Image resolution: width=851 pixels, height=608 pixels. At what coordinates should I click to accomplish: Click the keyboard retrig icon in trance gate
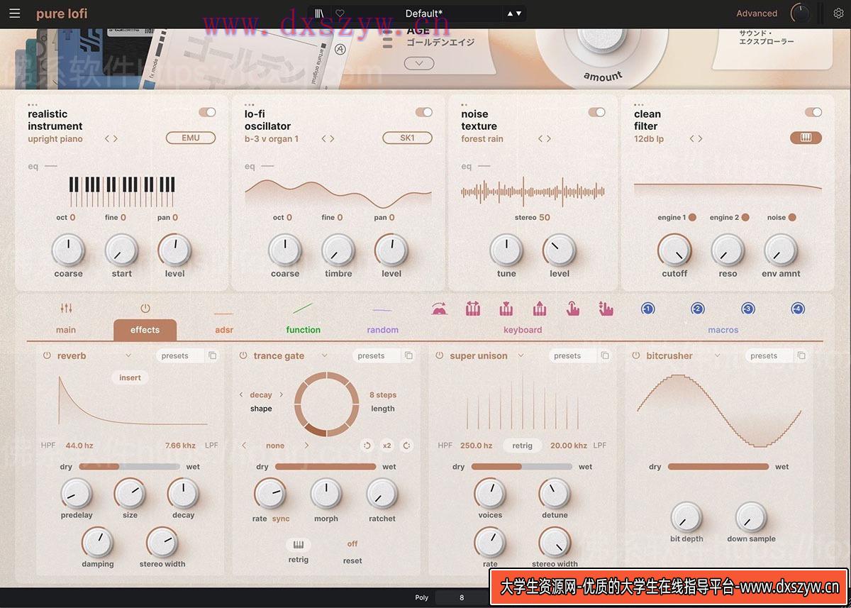point(299,545)
